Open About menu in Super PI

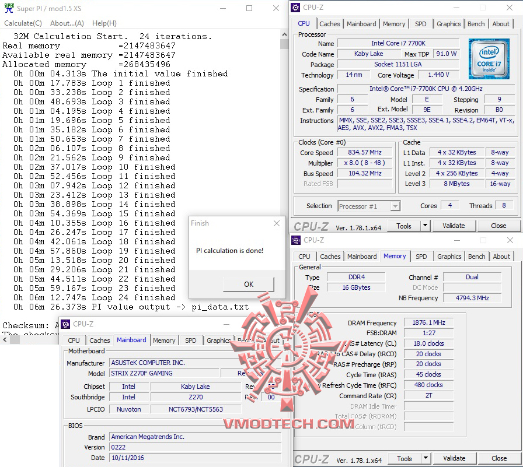(x=67, y=23)
